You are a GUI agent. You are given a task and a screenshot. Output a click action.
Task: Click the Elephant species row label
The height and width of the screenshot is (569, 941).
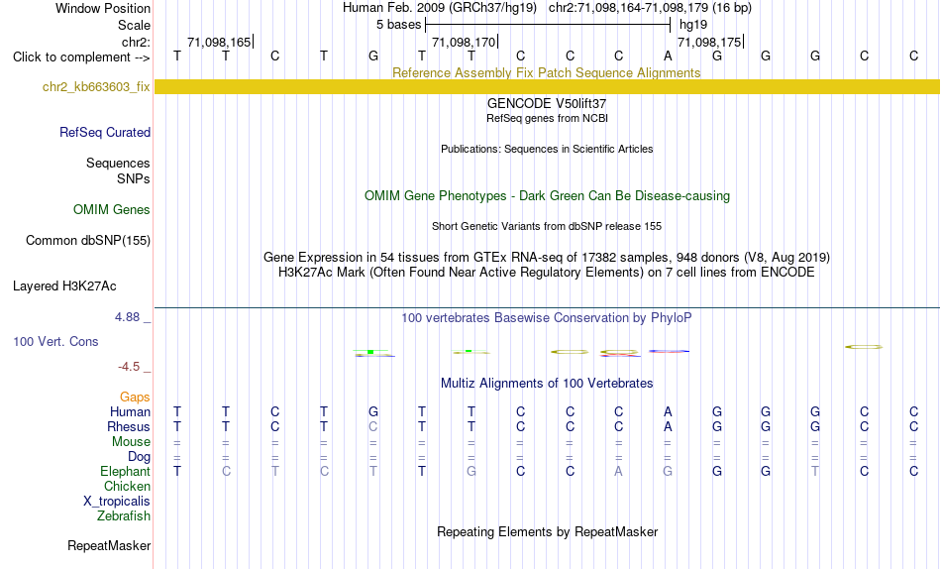125,472
